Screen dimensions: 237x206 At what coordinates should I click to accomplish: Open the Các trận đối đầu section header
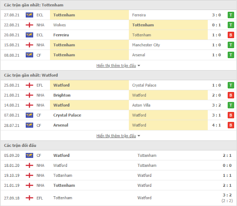coord(20,145)
